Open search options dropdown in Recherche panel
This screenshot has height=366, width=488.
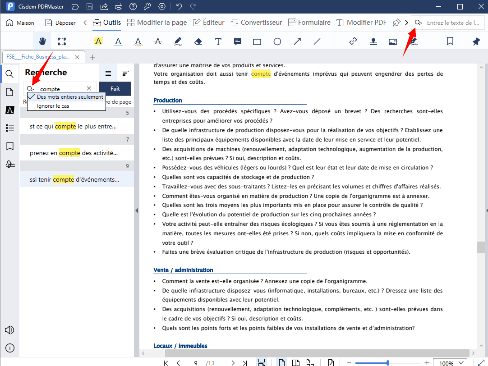[31, 89]
